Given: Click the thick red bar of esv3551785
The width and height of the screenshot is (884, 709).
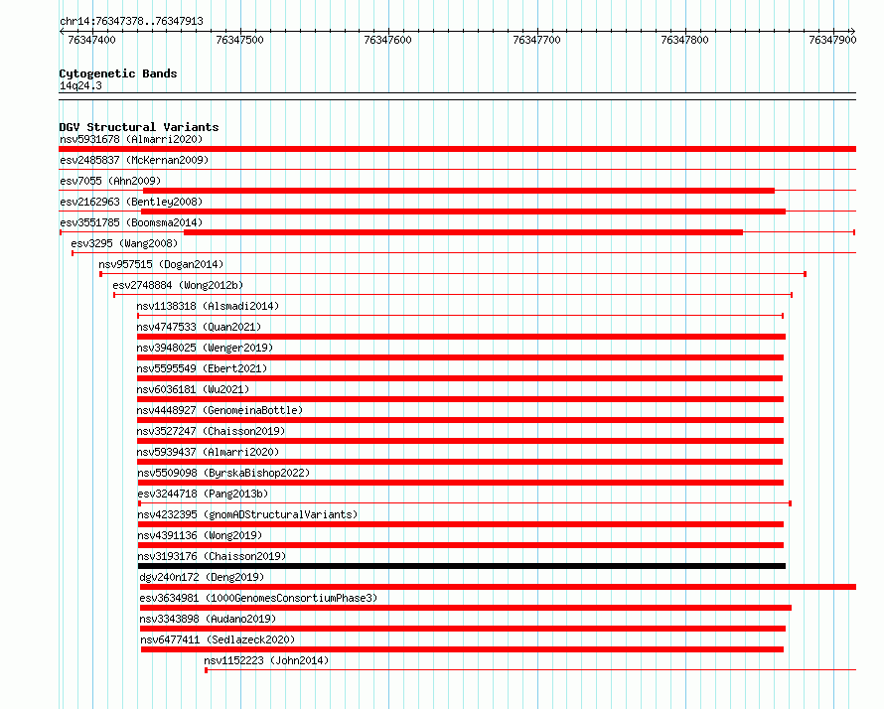Looking at the screenshot, I should tap(464, 232).
